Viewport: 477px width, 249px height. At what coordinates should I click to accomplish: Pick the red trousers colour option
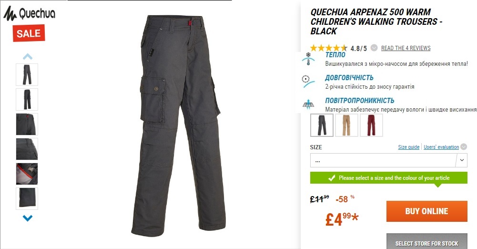click(371, 125)
